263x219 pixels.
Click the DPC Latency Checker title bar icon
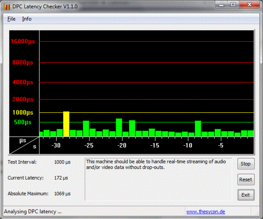click(x=7, y=7)
